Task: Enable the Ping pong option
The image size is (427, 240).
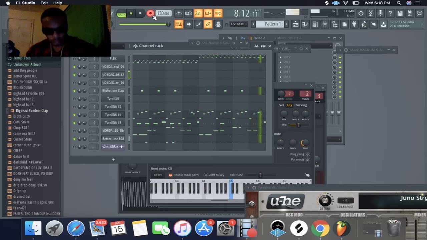Action: point(308,154)
